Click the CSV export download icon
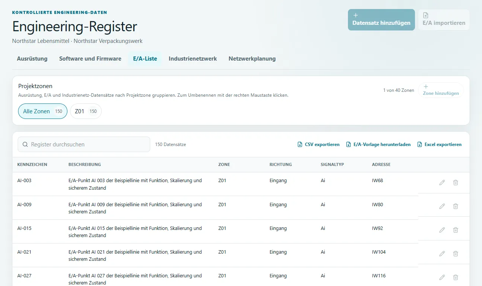Image resolution: width=482 pixels, height=286 pixels. (x=300, y=145)
